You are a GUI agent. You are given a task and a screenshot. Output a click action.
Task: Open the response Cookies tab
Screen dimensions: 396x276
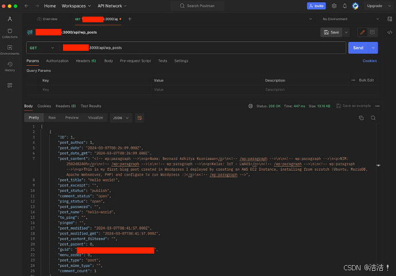[x=44, y=106]
